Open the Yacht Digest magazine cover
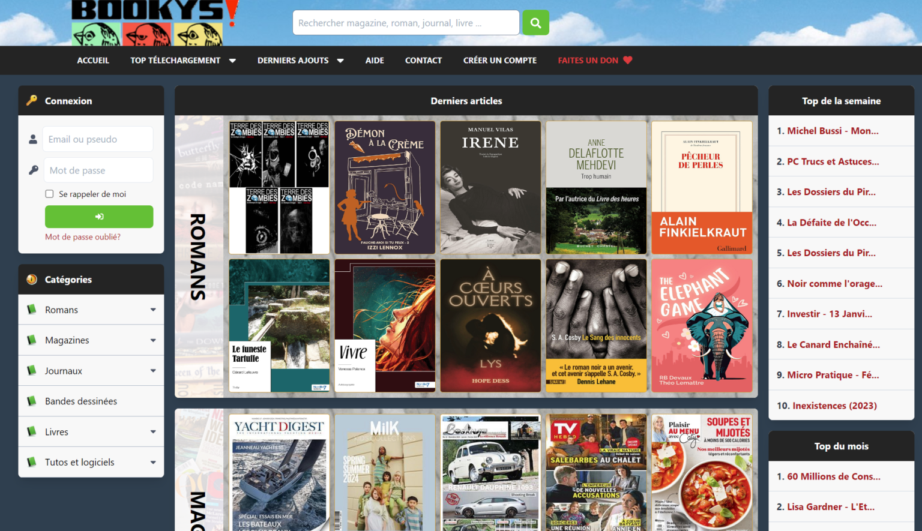 point(279,473)
